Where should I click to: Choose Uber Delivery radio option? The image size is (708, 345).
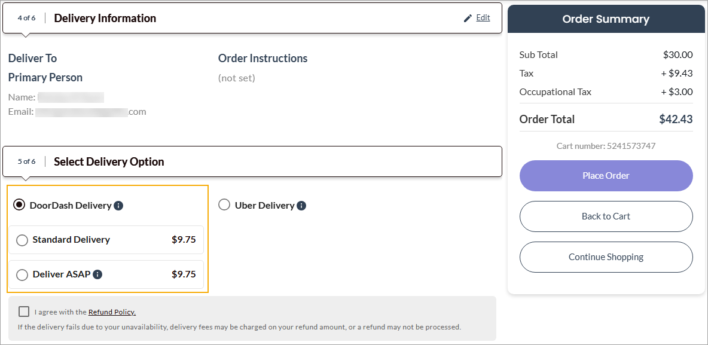click(x=224, y=205)
